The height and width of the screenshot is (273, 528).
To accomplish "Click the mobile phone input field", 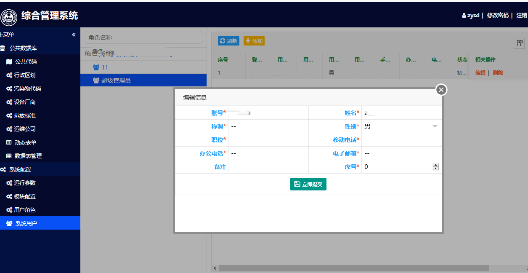I will 401,140.
